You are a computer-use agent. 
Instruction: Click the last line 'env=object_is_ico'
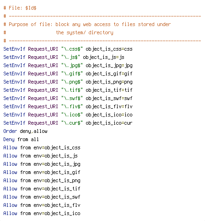coord(57,213)
